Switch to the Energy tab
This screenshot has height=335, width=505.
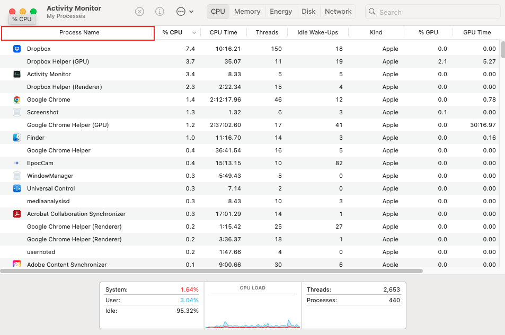click(x=281, y=11)
